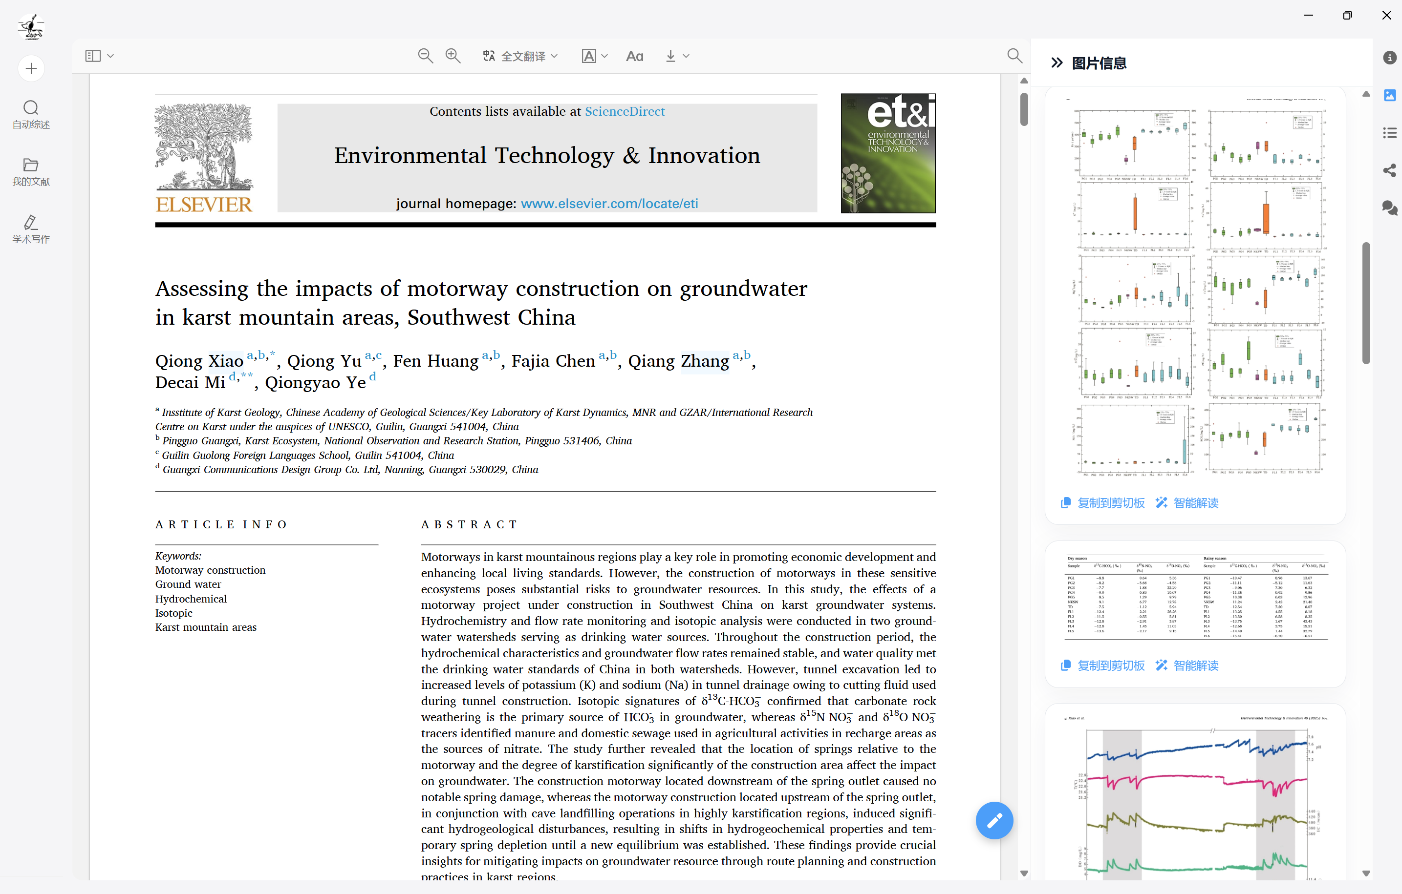Click the blue floating edit pencil button
The height and width of the screenshot is (894, 1402).
coord(994,820)
